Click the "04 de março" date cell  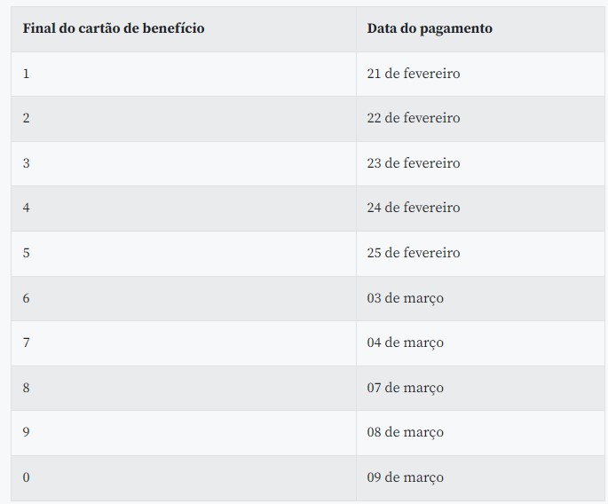click(x=405, y=343)
